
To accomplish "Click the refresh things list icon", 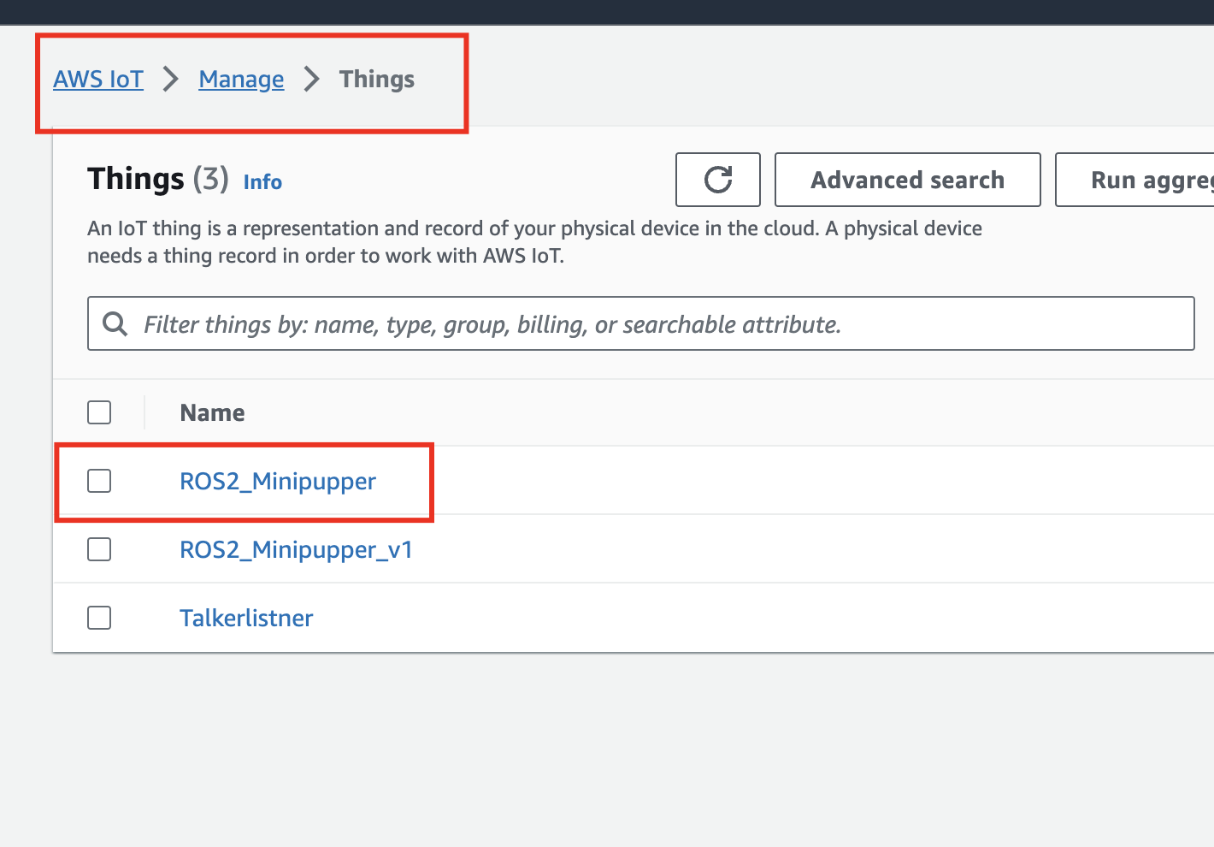I will pyautogui.click(x=717, y=180).
